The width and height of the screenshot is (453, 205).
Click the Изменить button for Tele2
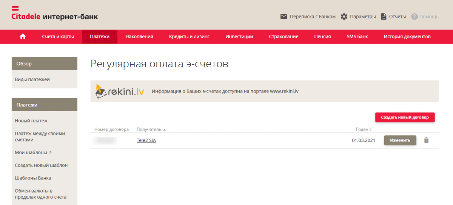(400, 140)
